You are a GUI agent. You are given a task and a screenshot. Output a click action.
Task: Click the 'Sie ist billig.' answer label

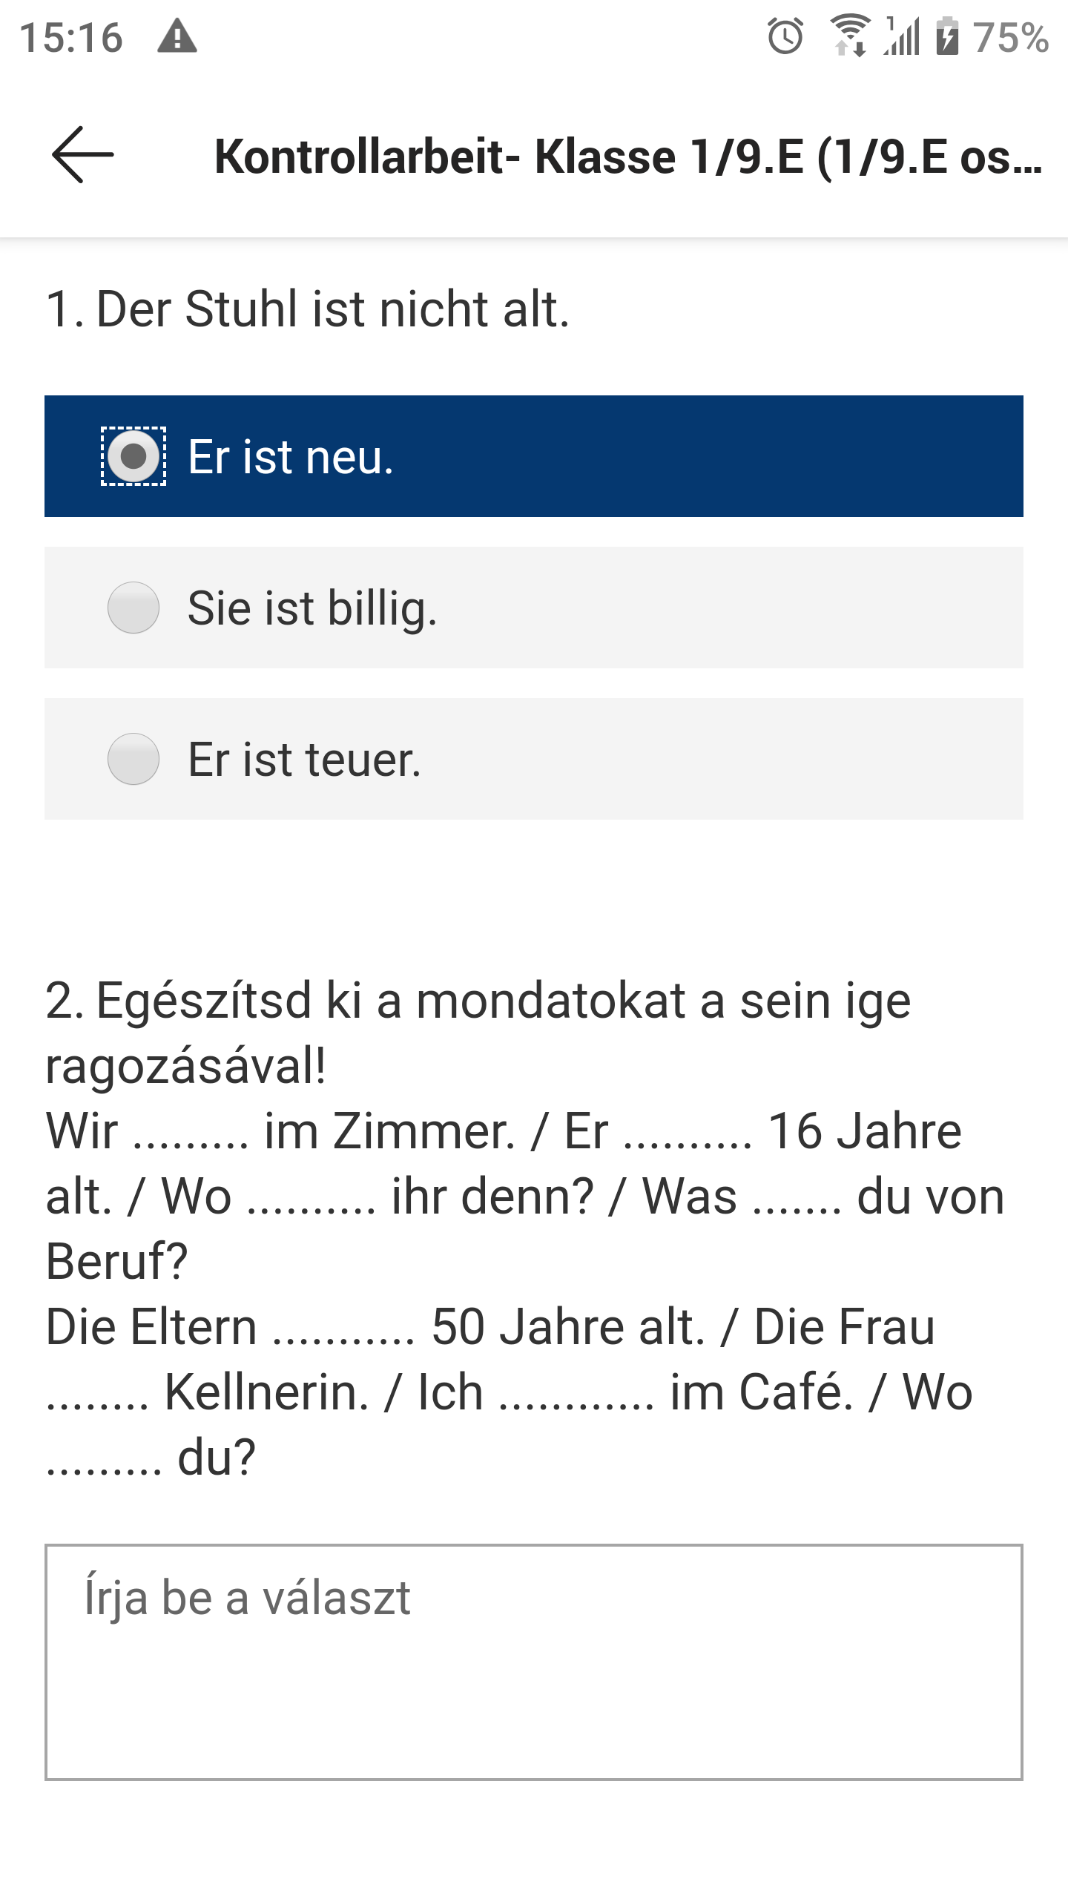(312, 608)
